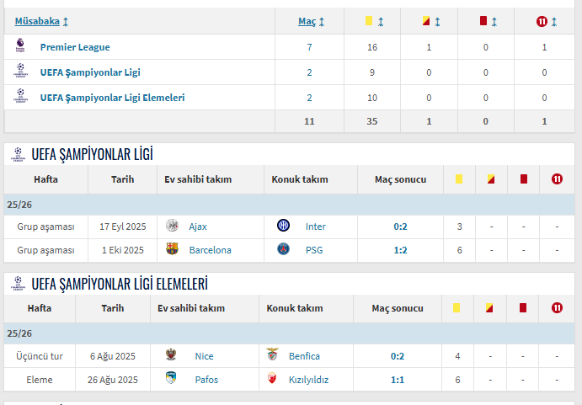Screen dimensions: 582x405
Task: Sort by yellow cards column arrow
Action: [381, 21]
